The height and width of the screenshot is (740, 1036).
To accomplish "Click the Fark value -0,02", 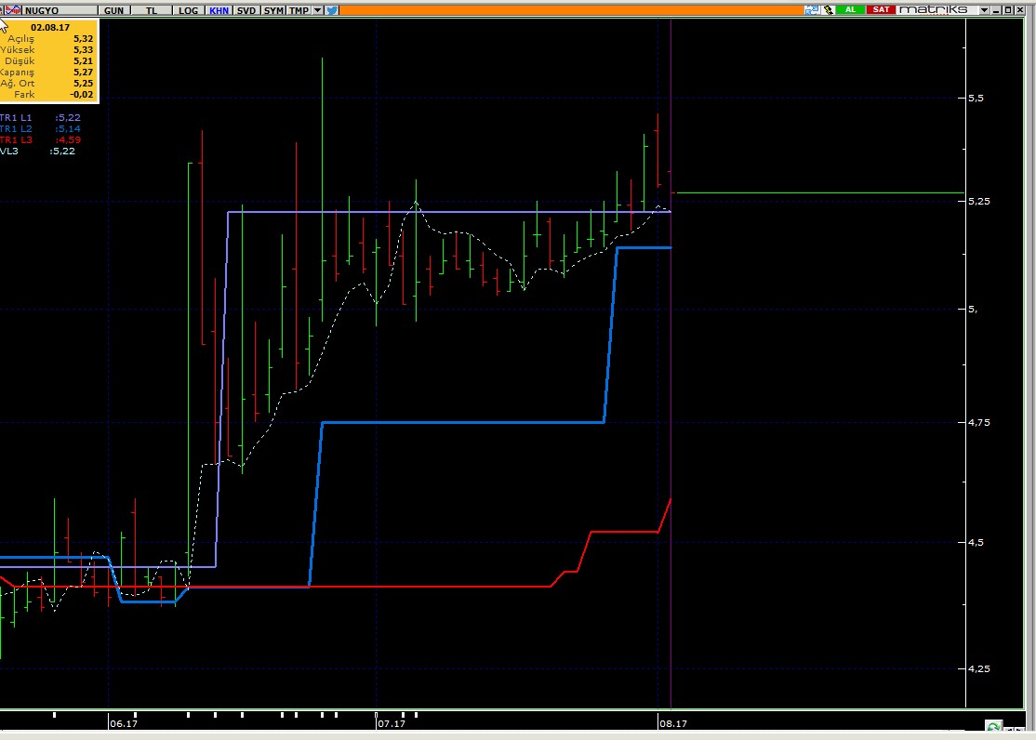I will [82, 95].
